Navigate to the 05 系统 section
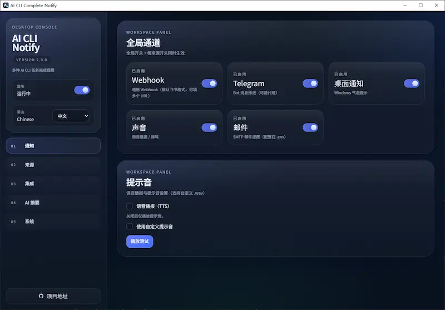 coord(53,222)
